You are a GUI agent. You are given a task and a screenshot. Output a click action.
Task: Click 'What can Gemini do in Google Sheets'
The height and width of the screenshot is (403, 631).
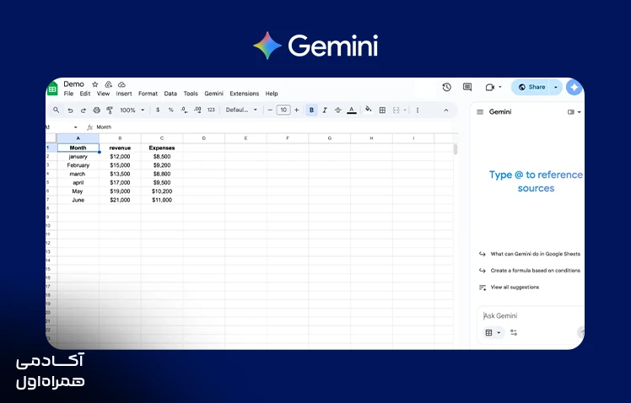tap(535, 254)
